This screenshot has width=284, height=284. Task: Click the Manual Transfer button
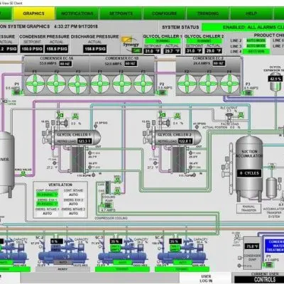[248, 208]
